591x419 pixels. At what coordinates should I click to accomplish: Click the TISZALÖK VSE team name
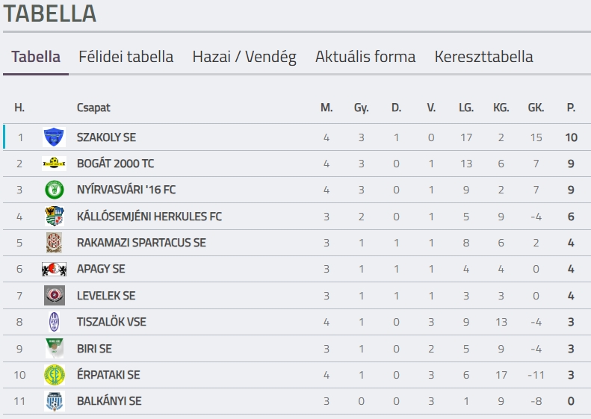tap(111, 322)
